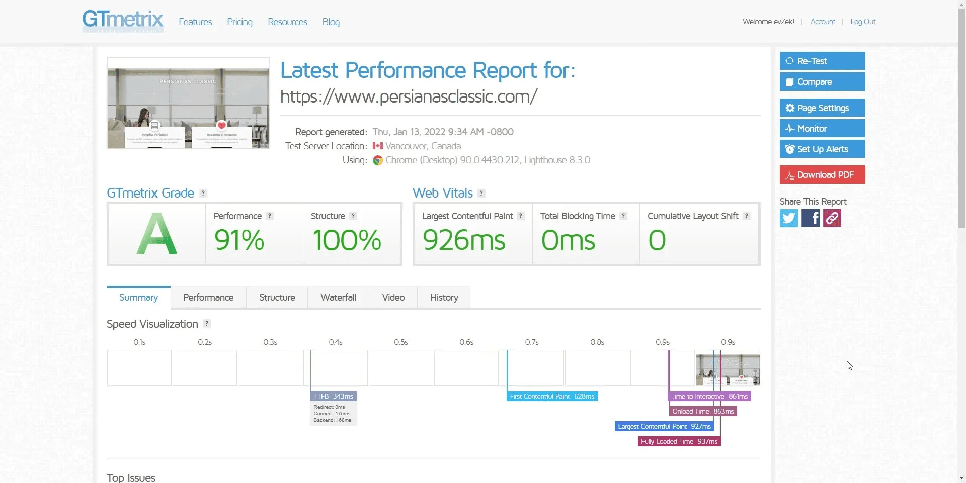Image resolution: width=966 pixels, height=483 pixels.
Task: Share the report on Twitter
Action: (788, 218)
